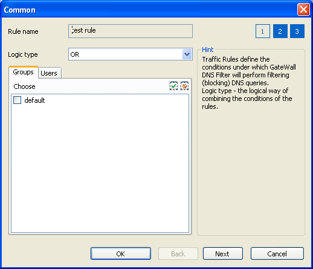Viewport: 313px width, 269px height.
Task: Check all groups with green checkmark icon
Action: [173, 86]
